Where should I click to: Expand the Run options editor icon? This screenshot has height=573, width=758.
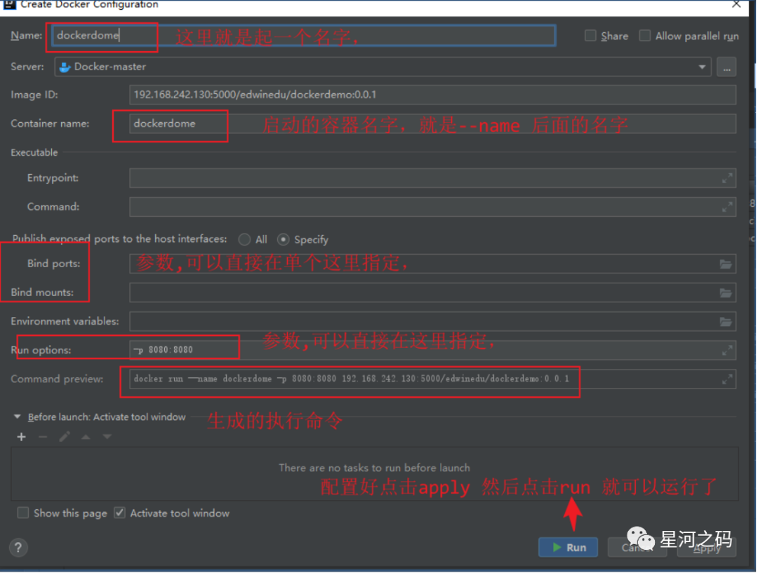point(726,351)
